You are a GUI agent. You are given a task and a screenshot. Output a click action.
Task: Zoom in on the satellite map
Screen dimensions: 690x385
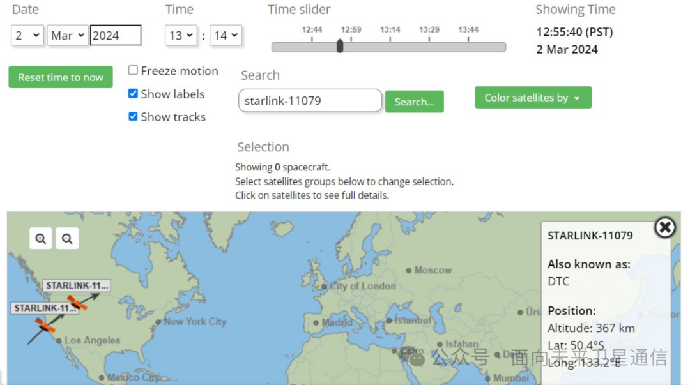click(40, 239)
